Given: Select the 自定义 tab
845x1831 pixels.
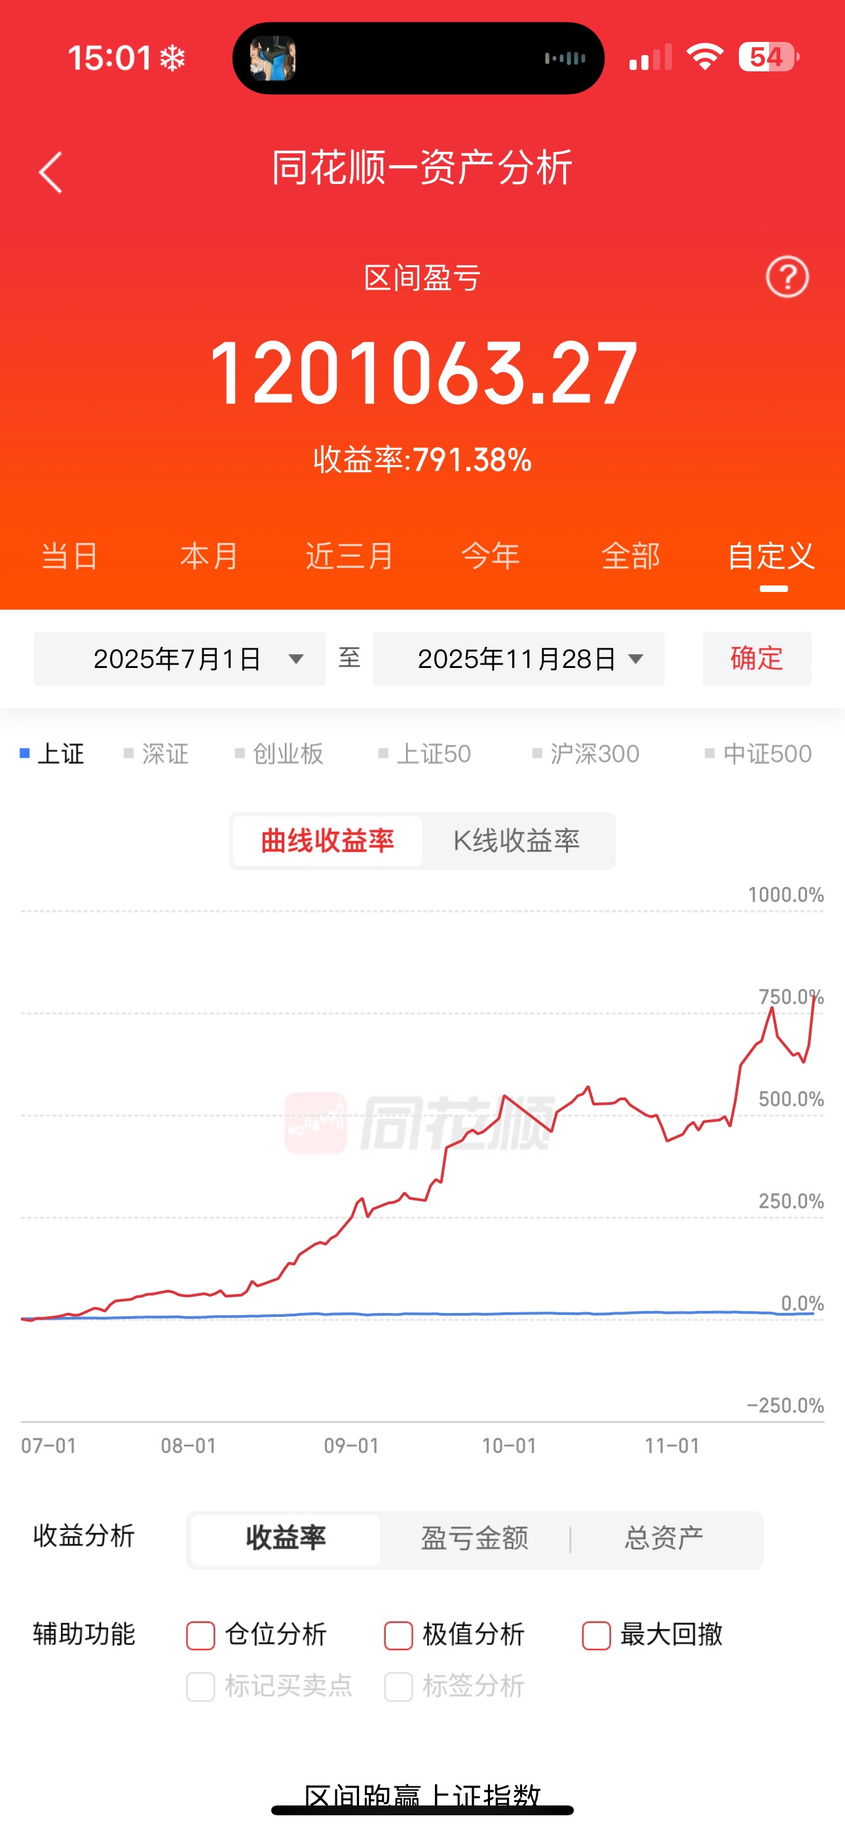Looking at the screenshot, I should (x=771, y=556).
